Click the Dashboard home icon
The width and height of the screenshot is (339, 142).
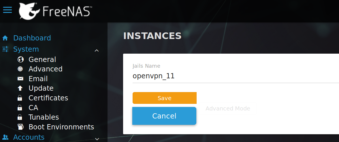tap(5, 38)
